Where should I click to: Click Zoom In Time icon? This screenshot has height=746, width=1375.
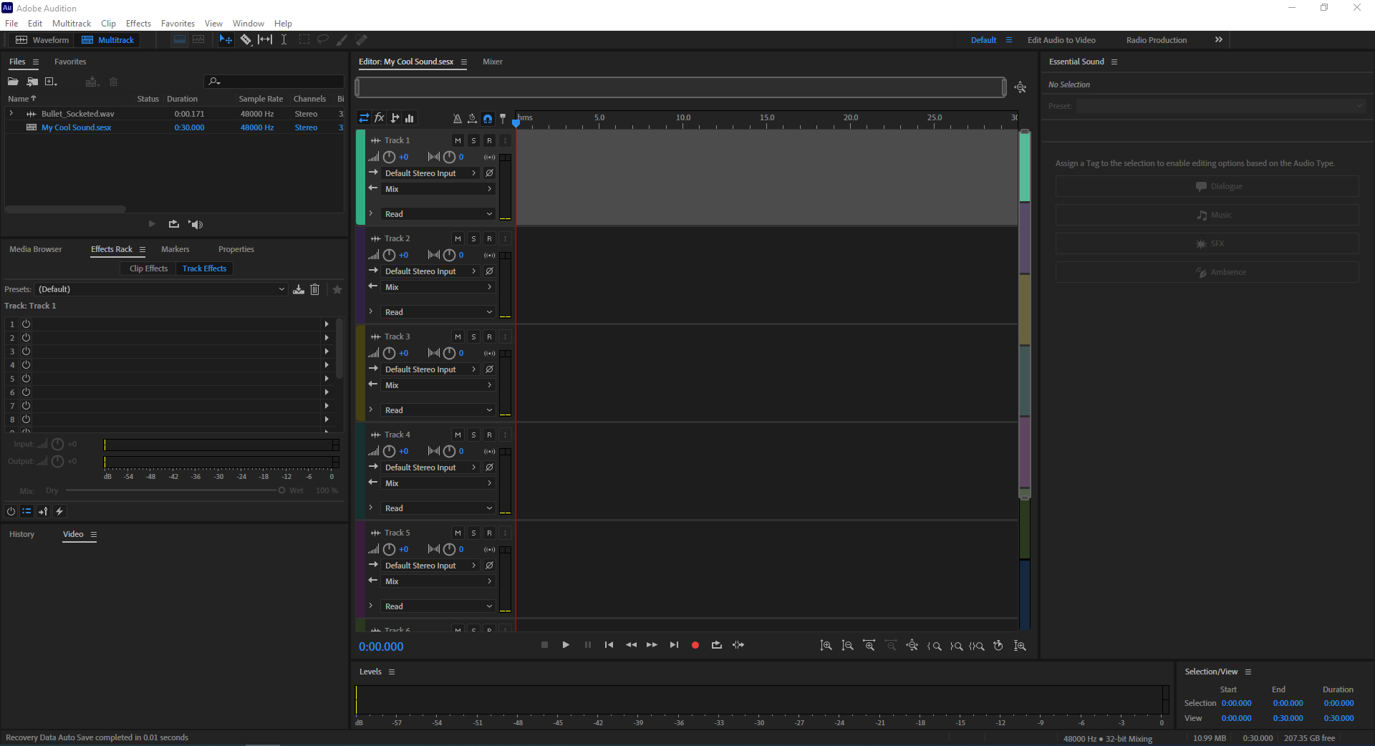click(x=869, y=645)
